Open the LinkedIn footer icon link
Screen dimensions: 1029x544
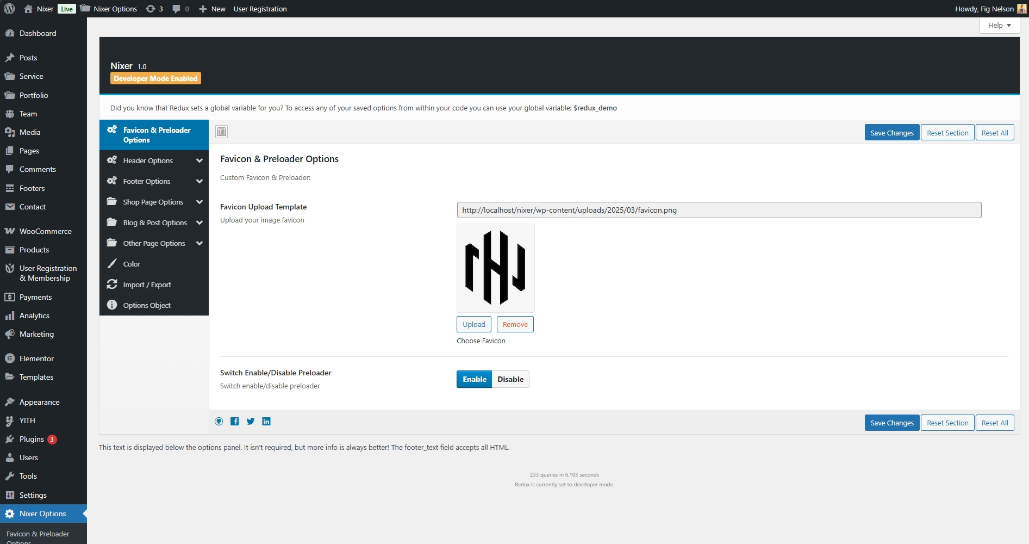266,421
